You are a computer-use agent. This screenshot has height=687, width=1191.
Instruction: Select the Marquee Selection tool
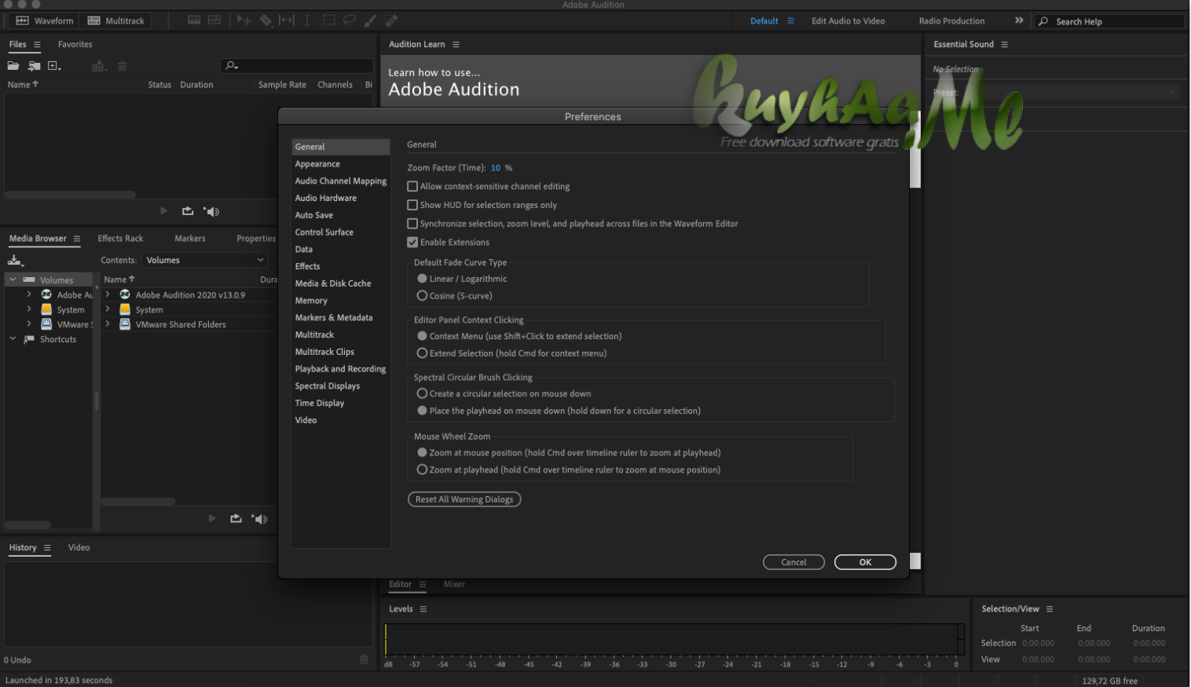pos(329,20)
